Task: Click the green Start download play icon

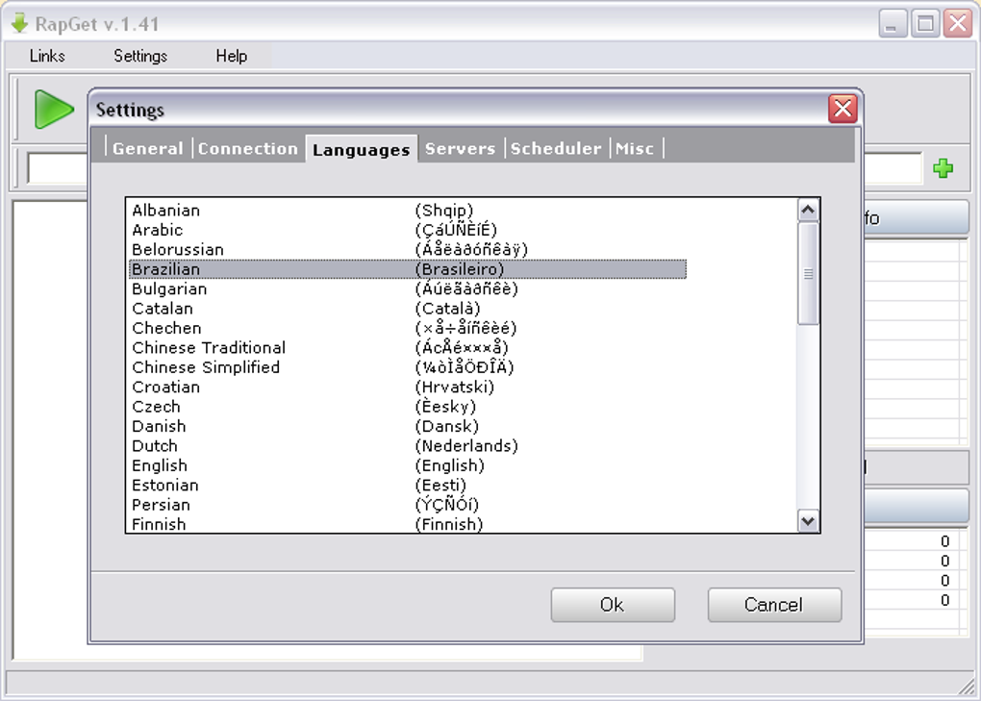Action: [54, 110]
